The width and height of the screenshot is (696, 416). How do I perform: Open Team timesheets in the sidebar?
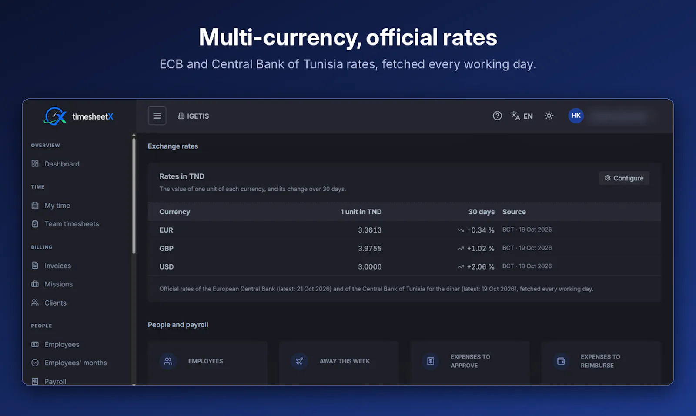click(72, 224)
